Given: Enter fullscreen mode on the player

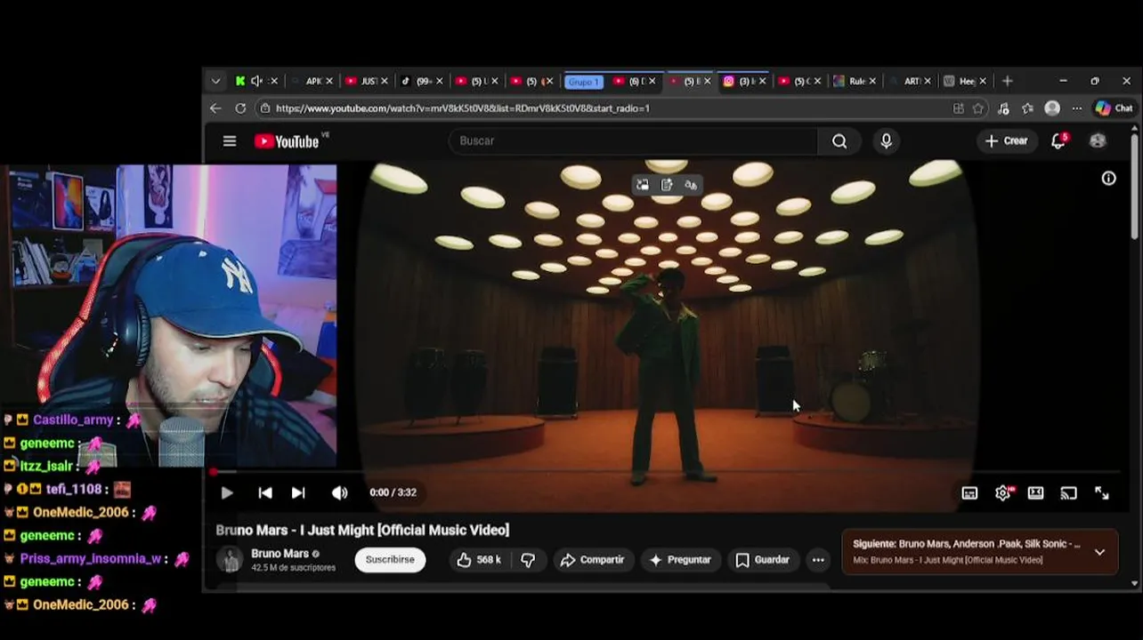Looking at the screenshot, I should pos(1101,493).
